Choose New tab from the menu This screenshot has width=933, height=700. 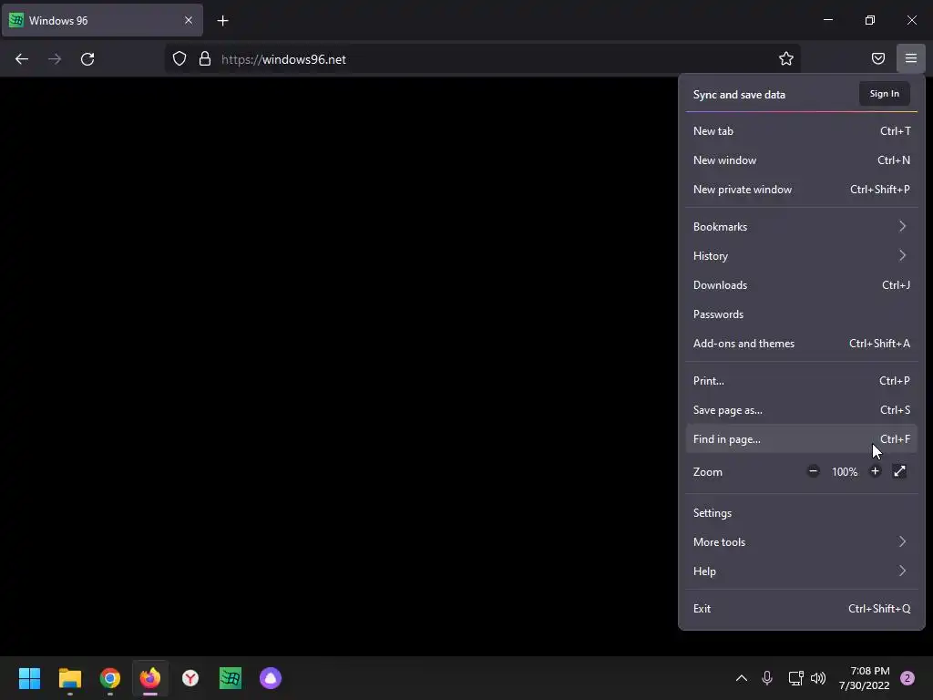[802, 131]
